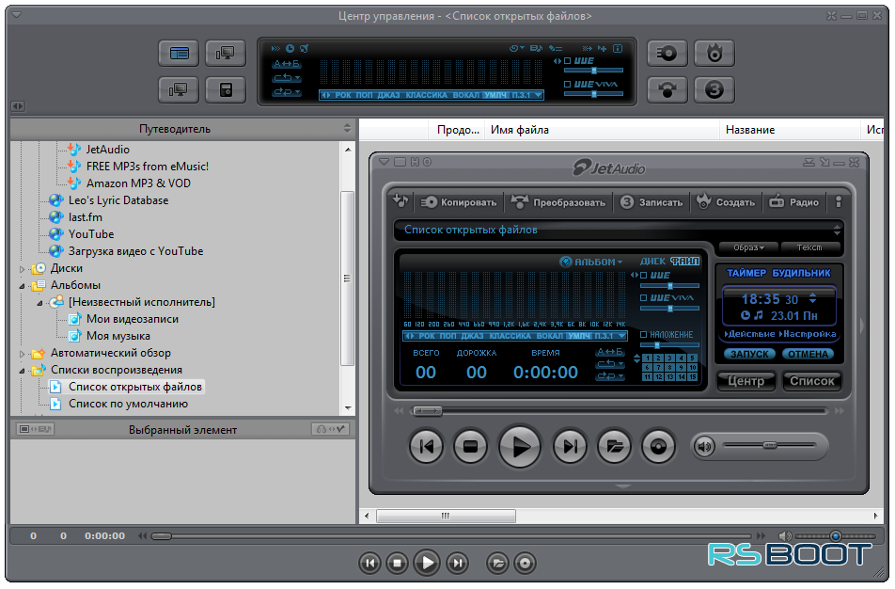
Task: Switch to ФАЙЛ mode in player
Action: pyautogui.click(x=684, y=261)
